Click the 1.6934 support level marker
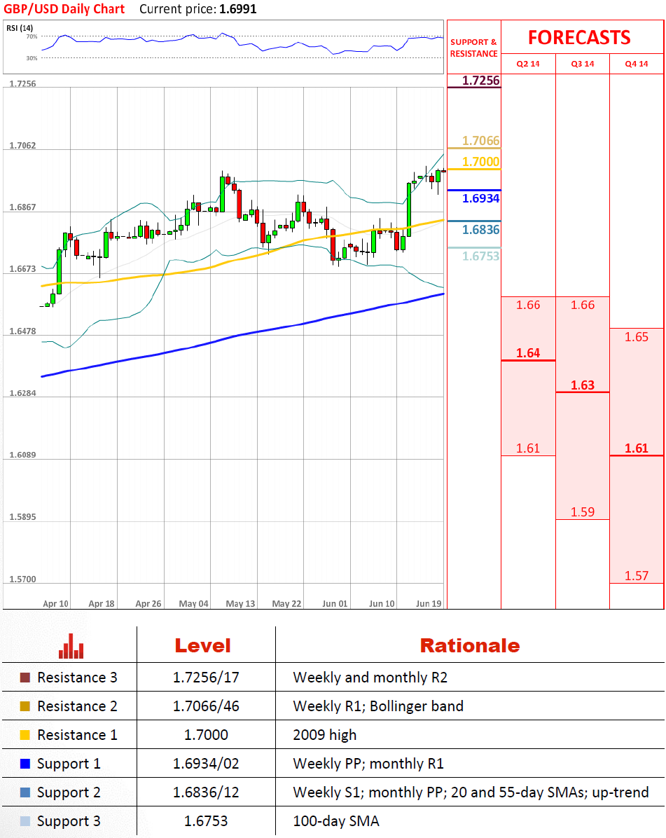666x838 pixels. click(480, 198)
